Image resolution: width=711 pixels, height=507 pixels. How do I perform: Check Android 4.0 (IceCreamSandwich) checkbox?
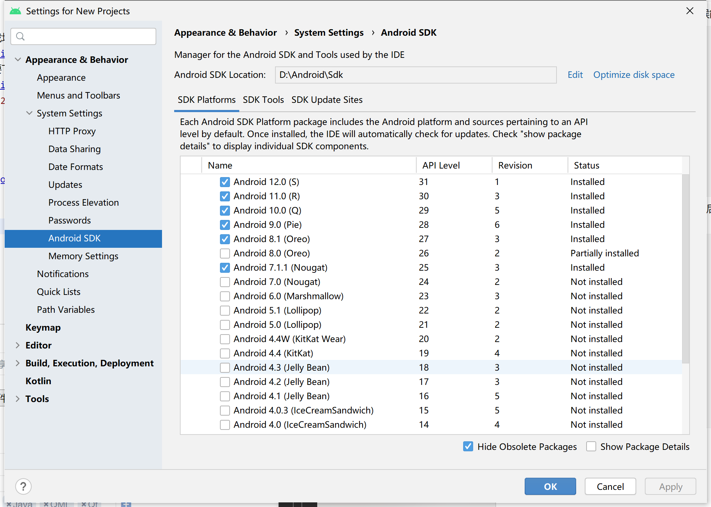225,425
